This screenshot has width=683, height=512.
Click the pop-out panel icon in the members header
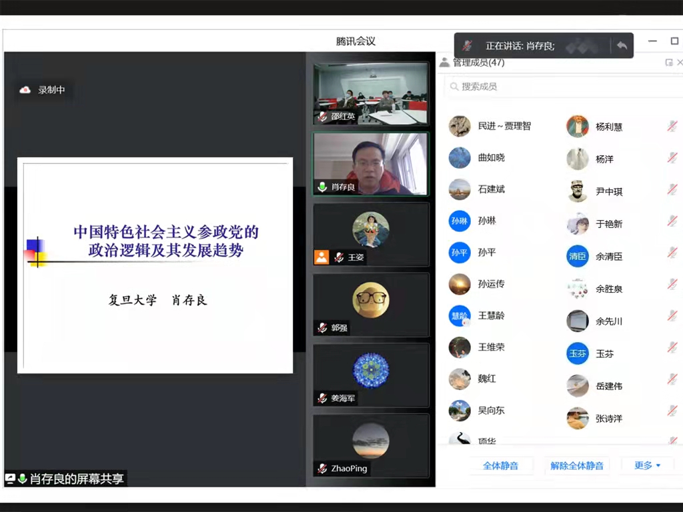670,62
